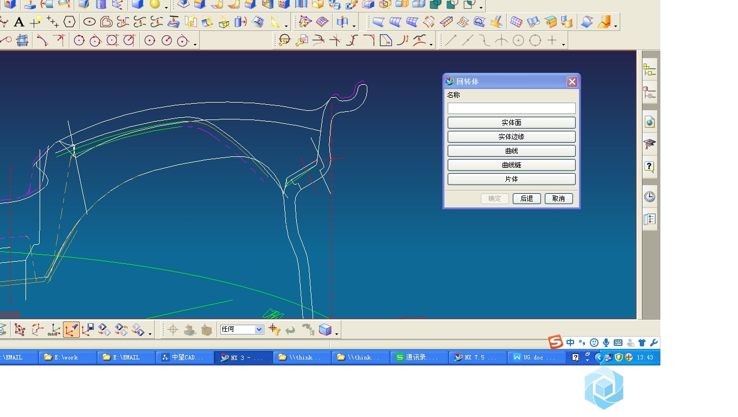Image resolution: width=738 pixels, height=417 pixels.
Task: Click the polygon (hexagon) curve tool
Action: pos(69,22)
